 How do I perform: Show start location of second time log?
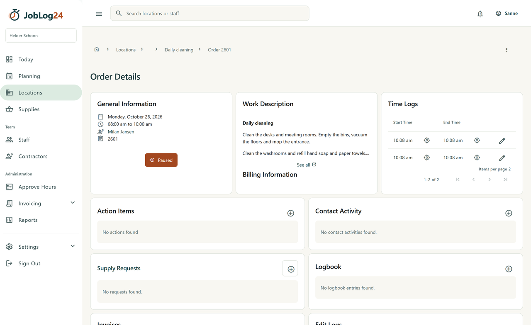[x=427, y=158]
